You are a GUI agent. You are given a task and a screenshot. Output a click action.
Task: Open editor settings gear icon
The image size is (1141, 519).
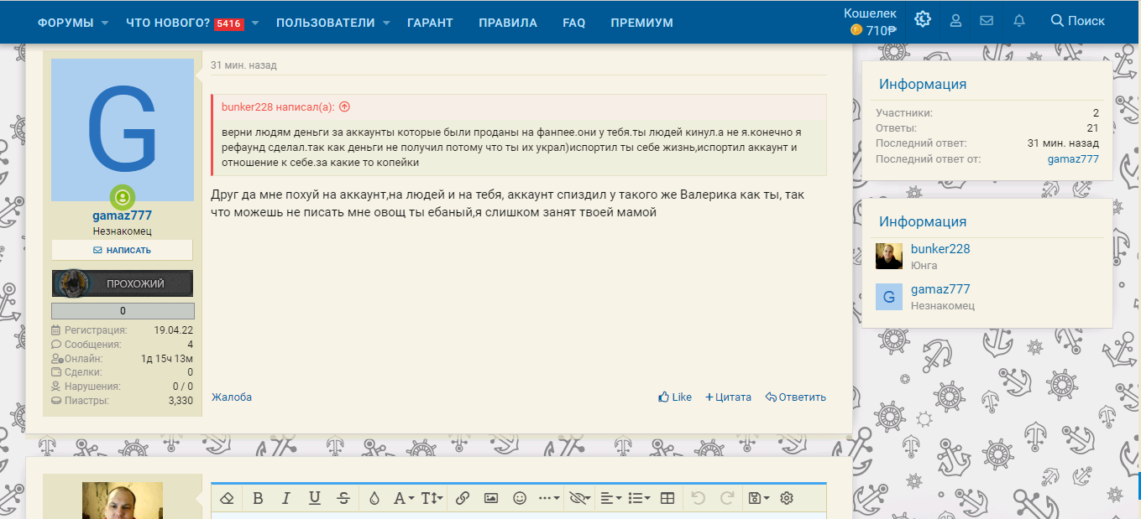787,498
